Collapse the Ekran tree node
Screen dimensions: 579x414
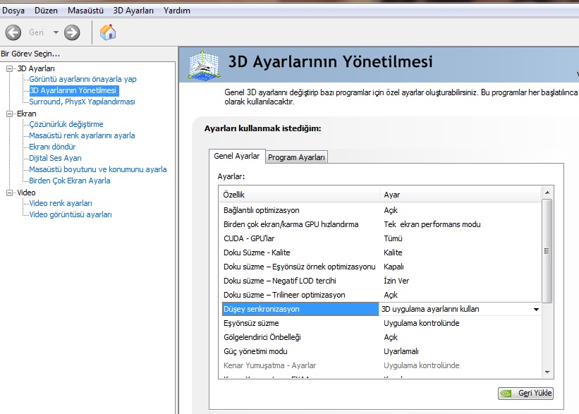(10, 114)
